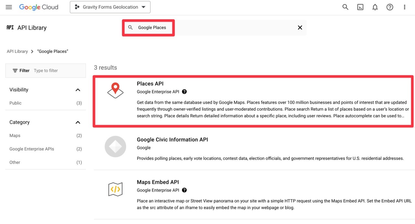
Task: Activate the Cloud Shell terminal icon
Action: tap(360, 7)
